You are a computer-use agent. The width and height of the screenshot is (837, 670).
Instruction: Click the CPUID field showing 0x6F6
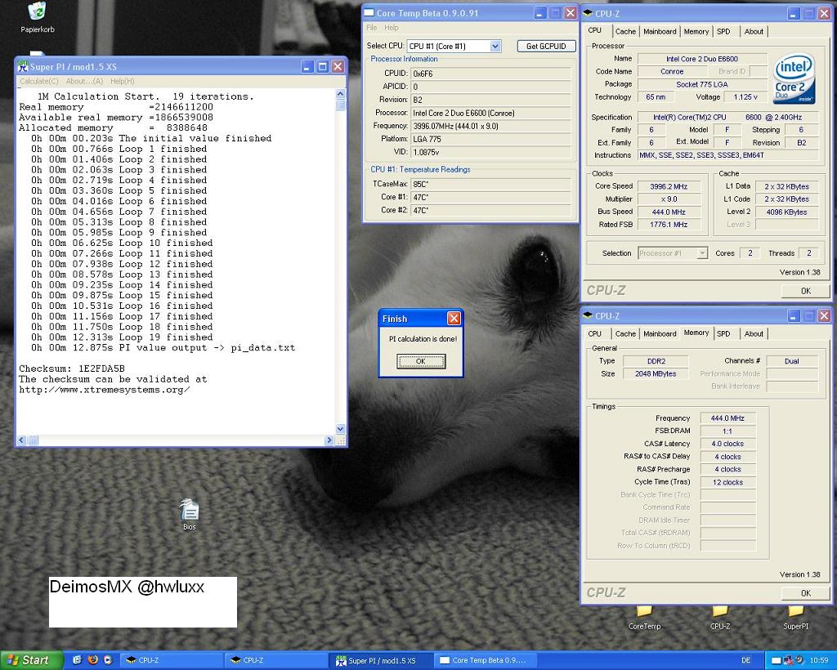click(490, 74)
